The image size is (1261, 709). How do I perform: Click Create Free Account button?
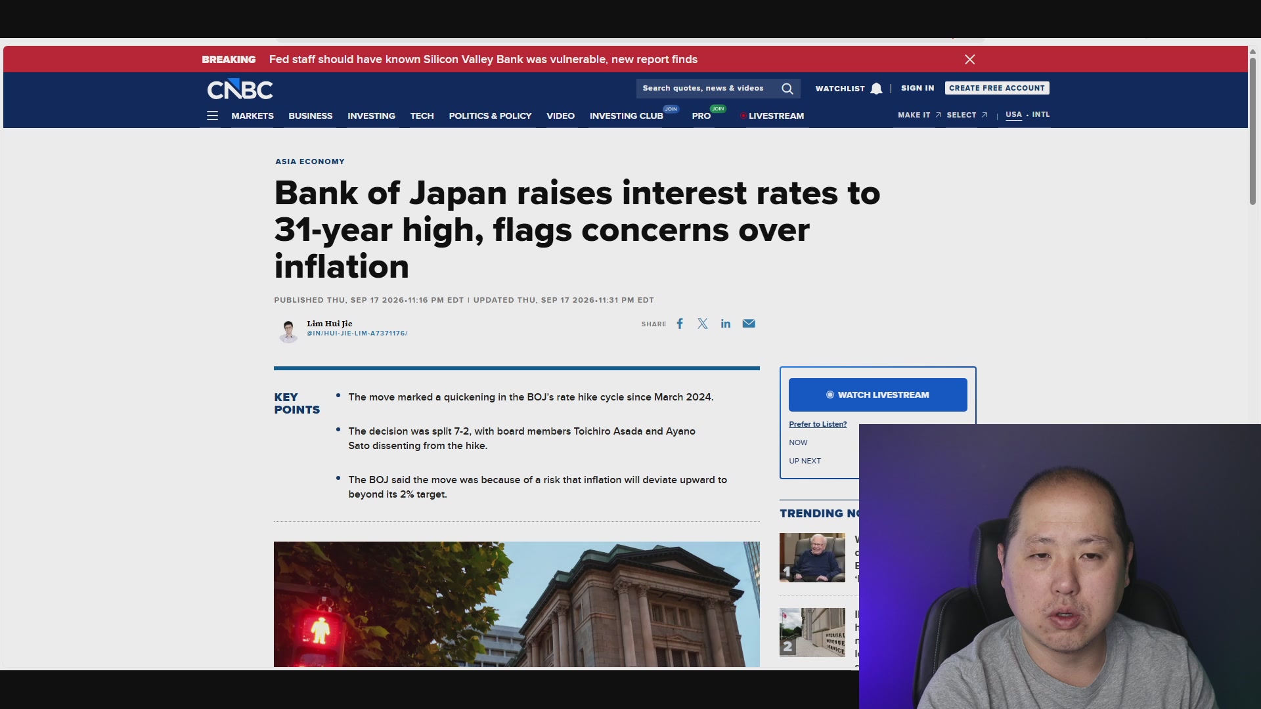coord(996,88)
